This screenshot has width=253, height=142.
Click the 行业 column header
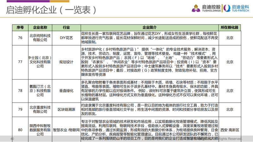tap(66, 27)
